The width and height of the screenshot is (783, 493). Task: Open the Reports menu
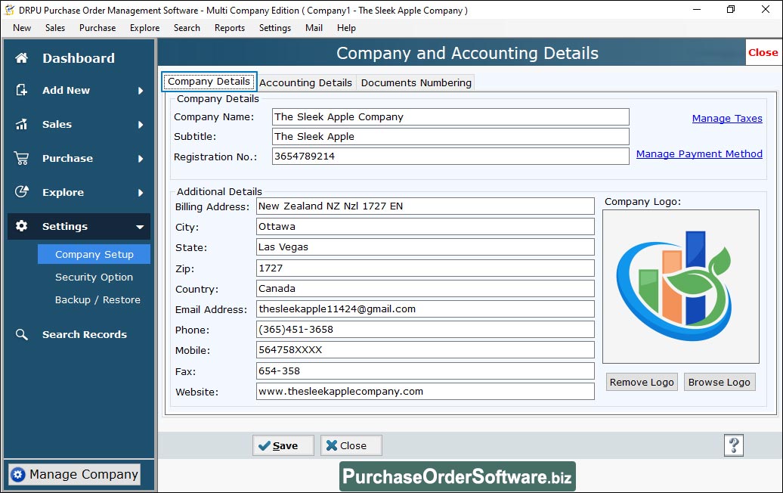(x=230, y=28)
